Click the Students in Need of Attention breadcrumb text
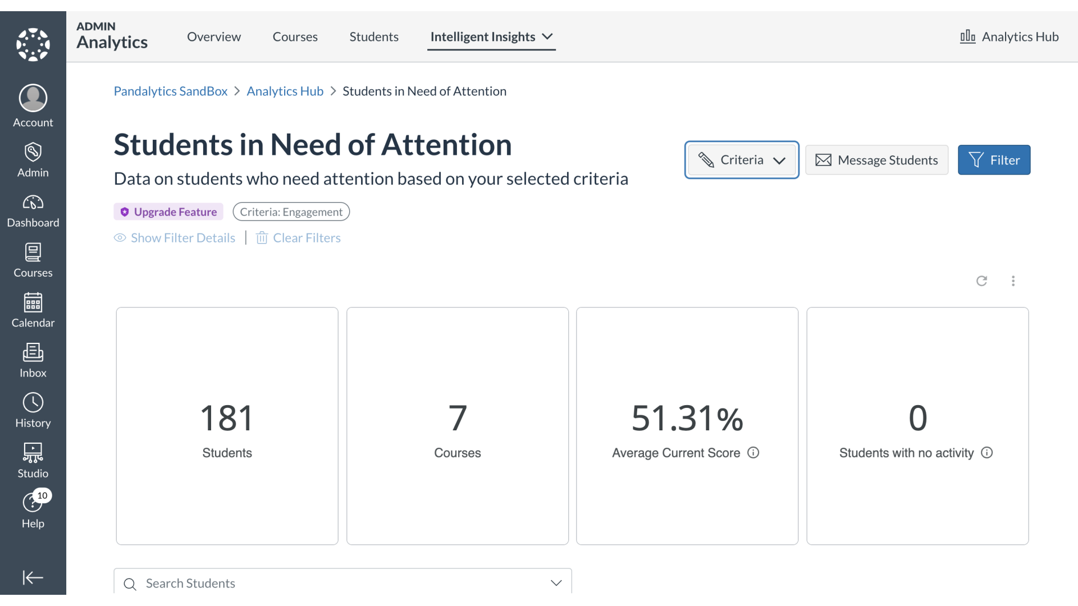Image resolution: width=1078 pixels, height=606 pixels. point(424,91)
